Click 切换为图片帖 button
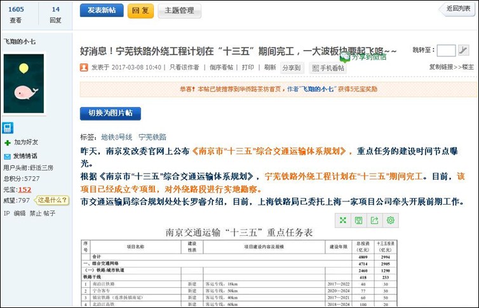479x308 pixels. click(111, 113)
